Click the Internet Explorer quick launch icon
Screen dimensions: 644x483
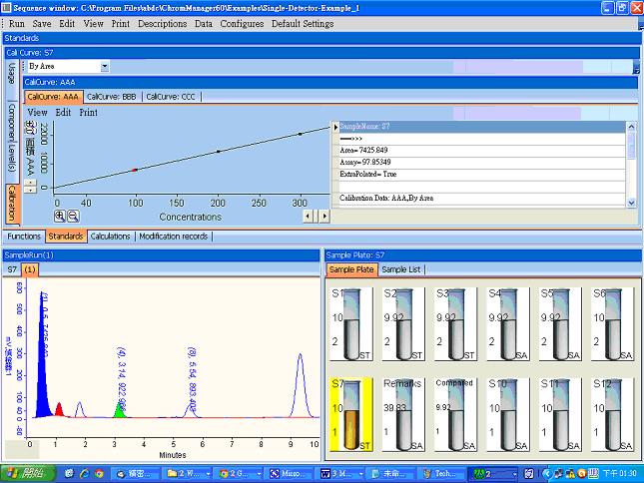pos(84,474)
